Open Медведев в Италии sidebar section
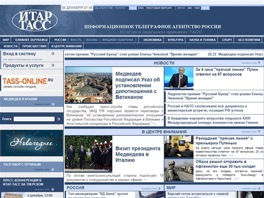This screenshot has height=198, width=264. (21, 99)
